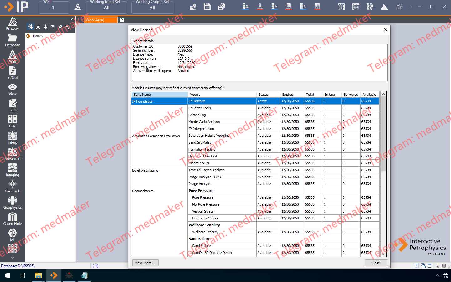The image size is (451, 282).
Task: Click the save icon in top toolbar
Action: click(207, 7)
